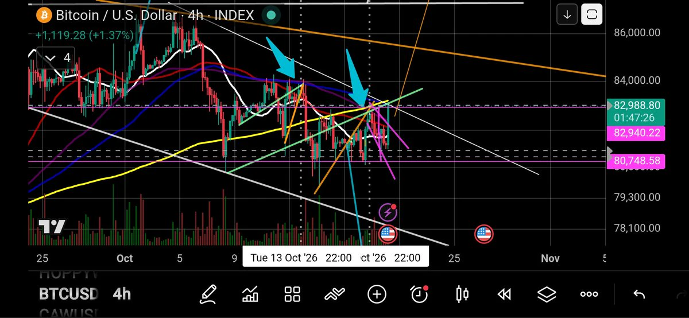Open the BTCUSD symbol search

[x=68, y=294]
